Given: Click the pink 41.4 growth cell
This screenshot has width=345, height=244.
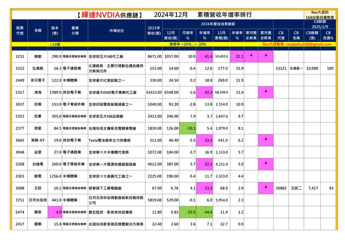Looking at the screenshot, I should pyautogui.click(x=204, y=56).
